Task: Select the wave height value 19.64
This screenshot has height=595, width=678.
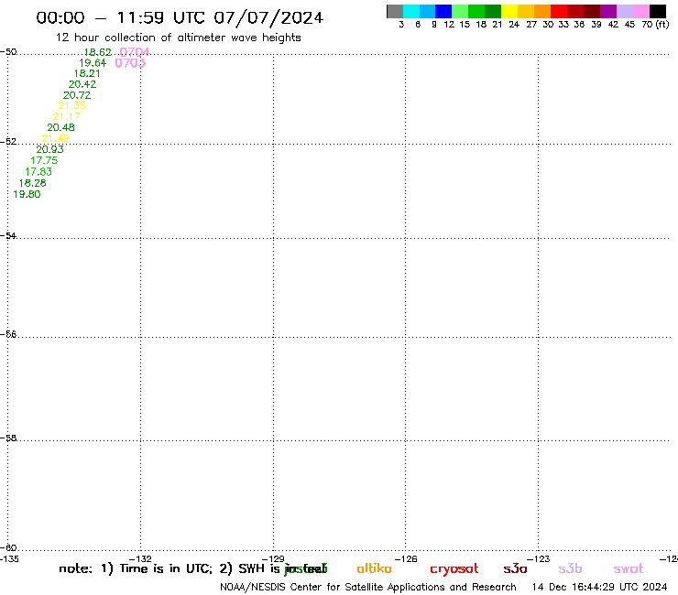Action: pos(93,63)
